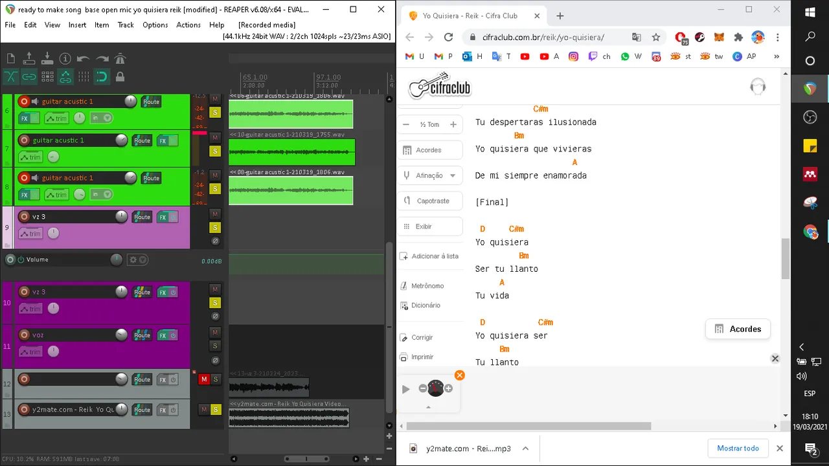The height and width of the screenshot is (466, 829).
Task: Open the Capotraste option
Action: (429, 201)
